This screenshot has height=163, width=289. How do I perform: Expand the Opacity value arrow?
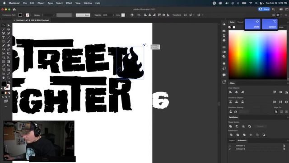point(113,15)
